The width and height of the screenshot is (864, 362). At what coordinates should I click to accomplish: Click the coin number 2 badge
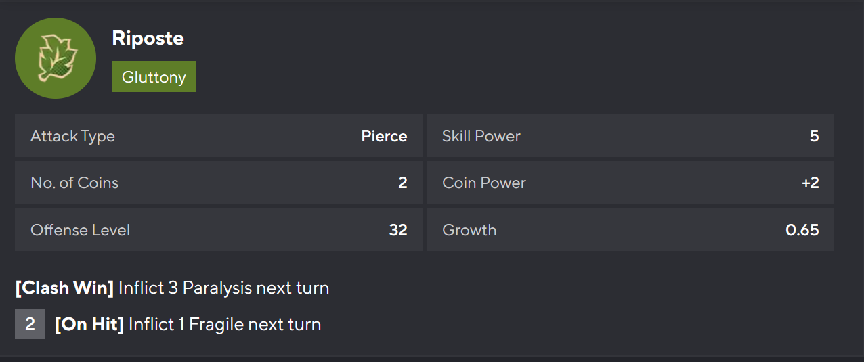click(x=30, y=324)
